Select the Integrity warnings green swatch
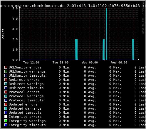This screenshot has width=146, height=129. click(6, 121)
